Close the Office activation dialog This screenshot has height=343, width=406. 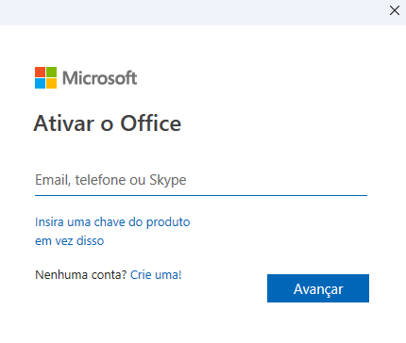395,10
